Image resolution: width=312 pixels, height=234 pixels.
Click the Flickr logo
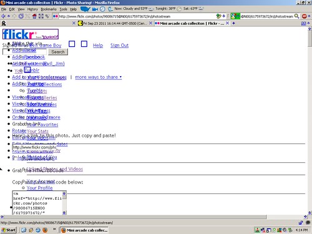31,34
